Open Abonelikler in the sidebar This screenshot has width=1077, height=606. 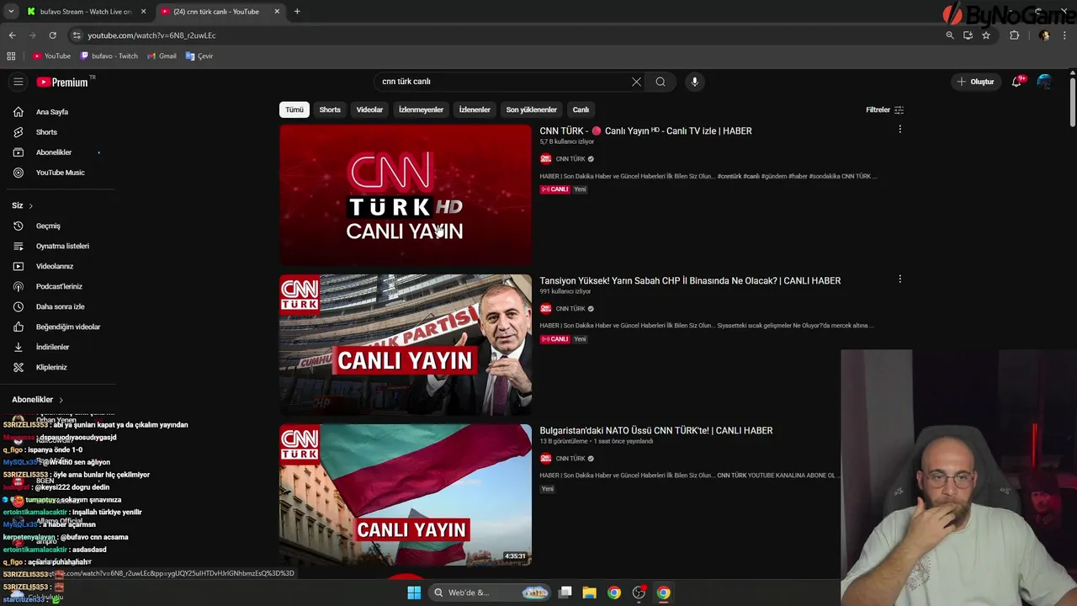point(56,152)
